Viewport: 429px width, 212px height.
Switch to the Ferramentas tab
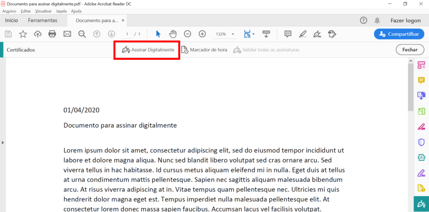pos(42,21)
